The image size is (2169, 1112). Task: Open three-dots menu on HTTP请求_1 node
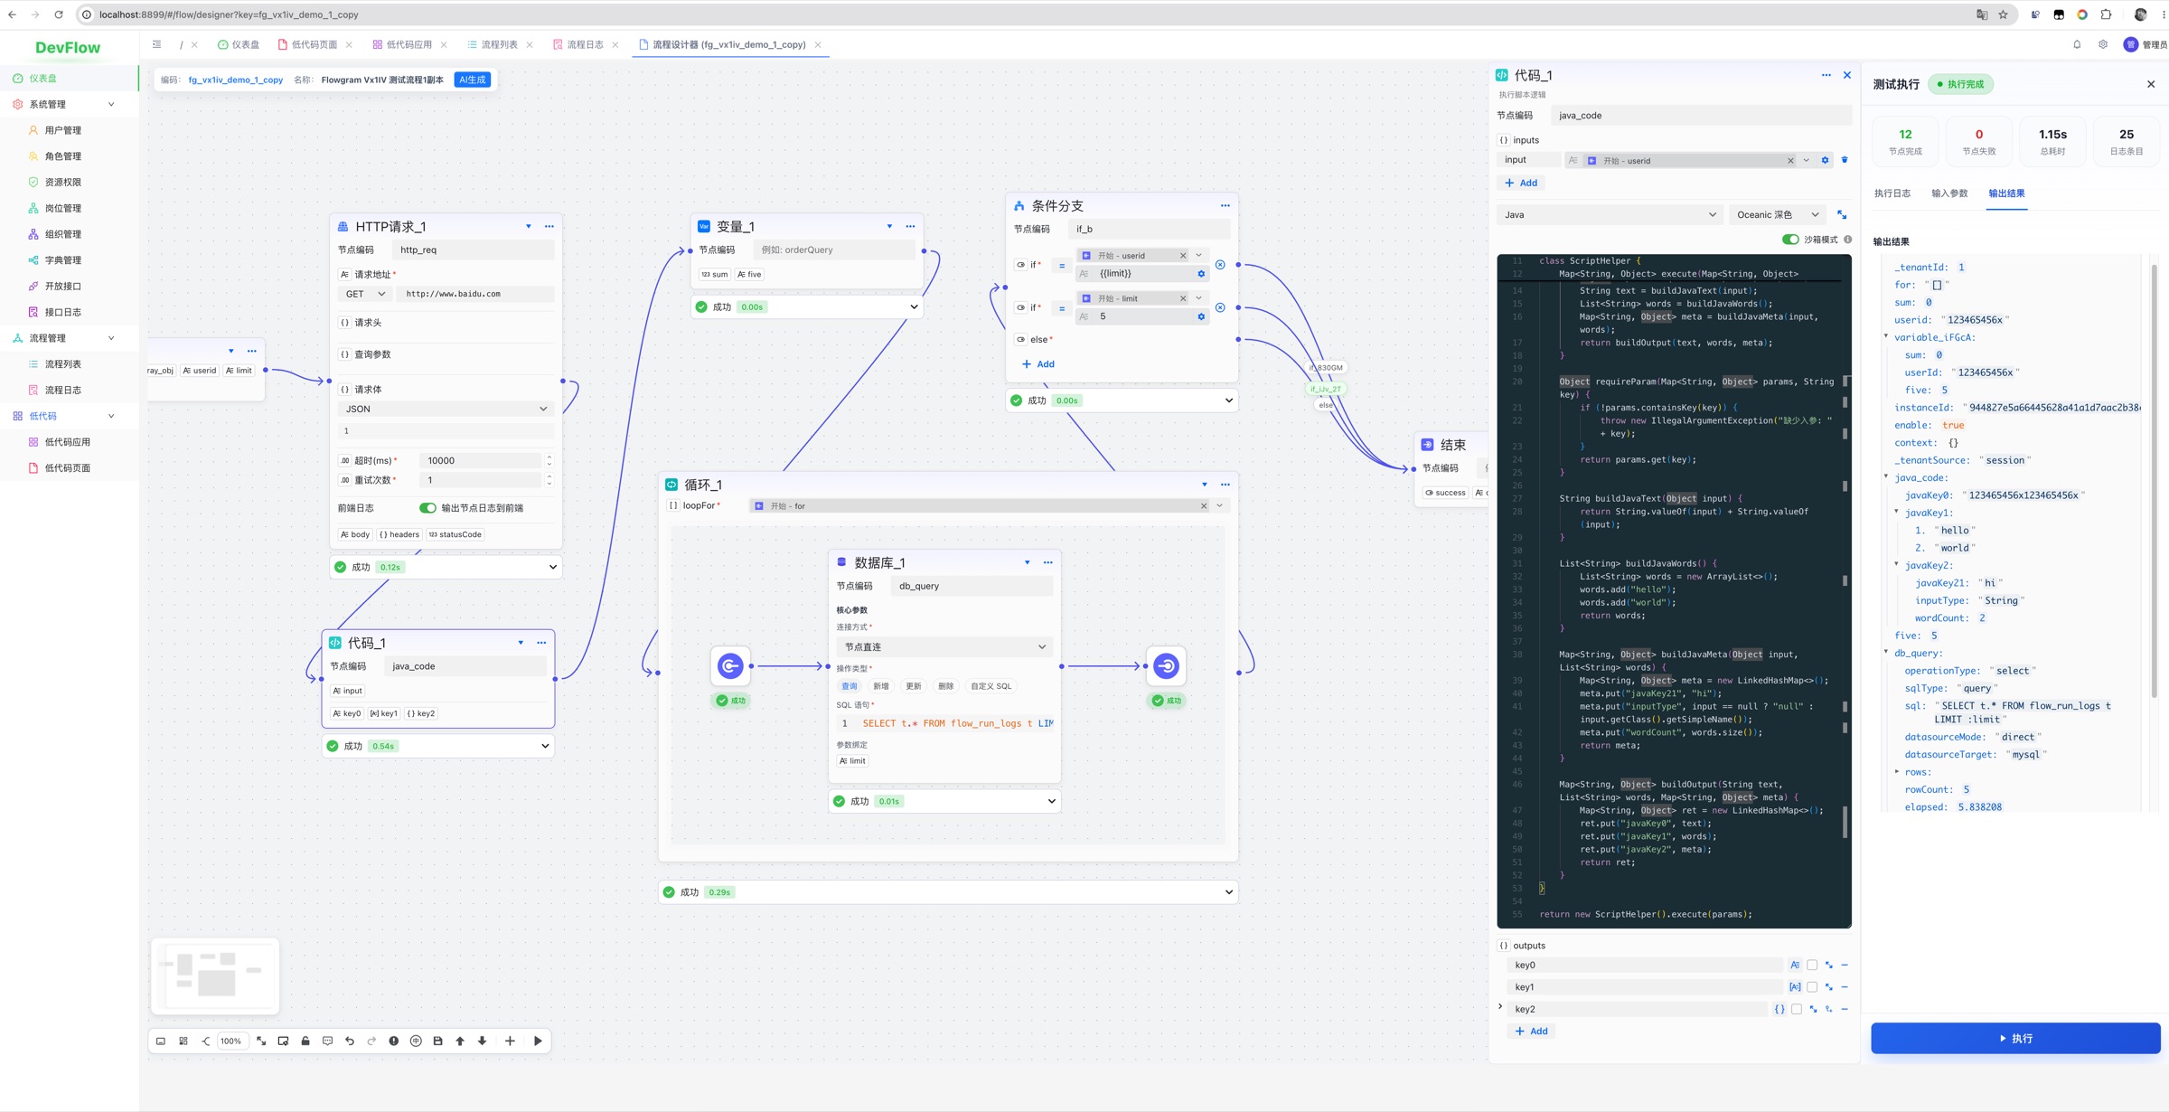[x=549, y=226]
